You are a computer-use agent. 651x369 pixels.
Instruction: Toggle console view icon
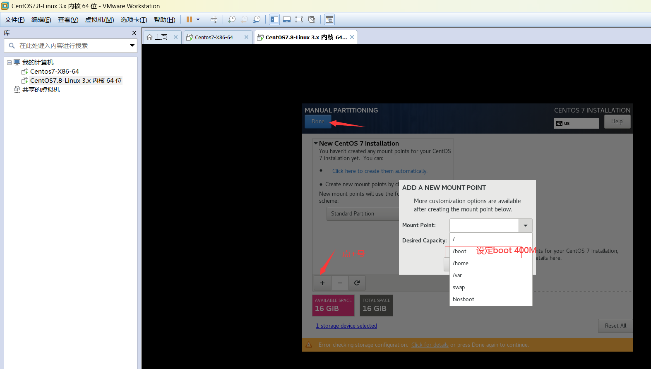pos(329,19)
